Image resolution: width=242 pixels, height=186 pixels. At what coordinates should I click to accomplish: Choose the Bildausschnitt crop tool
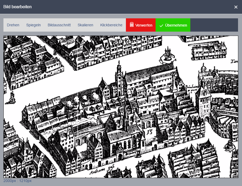click(59, 25)
